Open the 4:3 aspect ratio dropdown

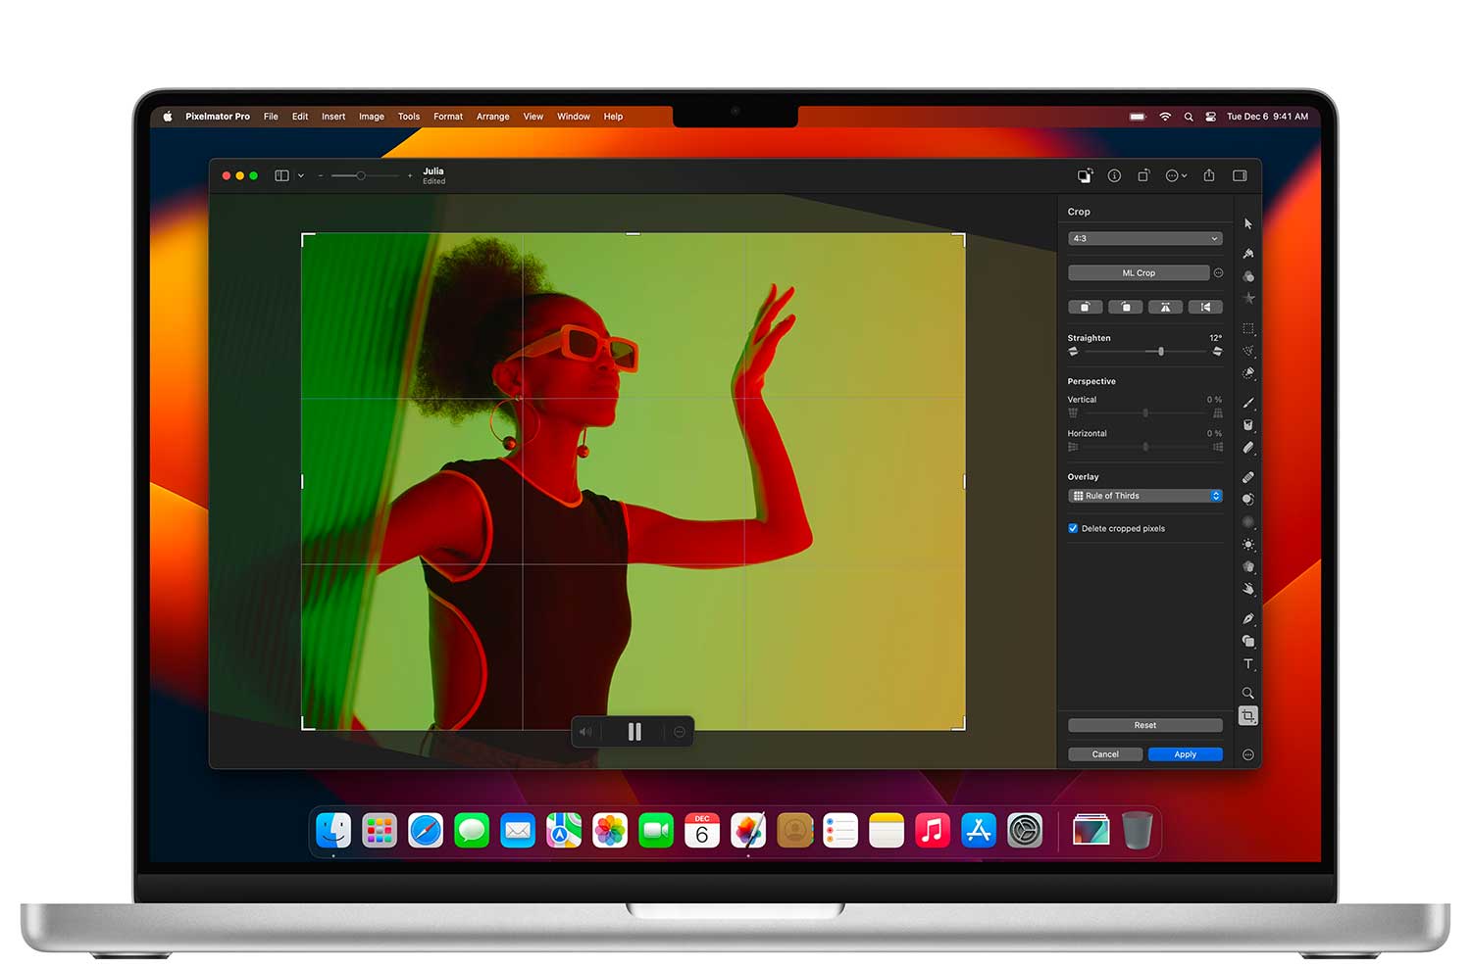point(1144,238)
